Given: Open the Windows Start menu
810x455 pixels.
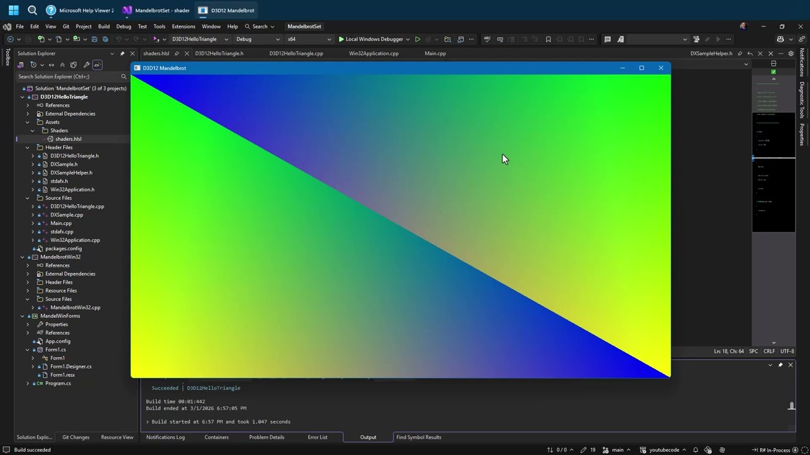Looking at the screenshot, I should click(13, 10).
